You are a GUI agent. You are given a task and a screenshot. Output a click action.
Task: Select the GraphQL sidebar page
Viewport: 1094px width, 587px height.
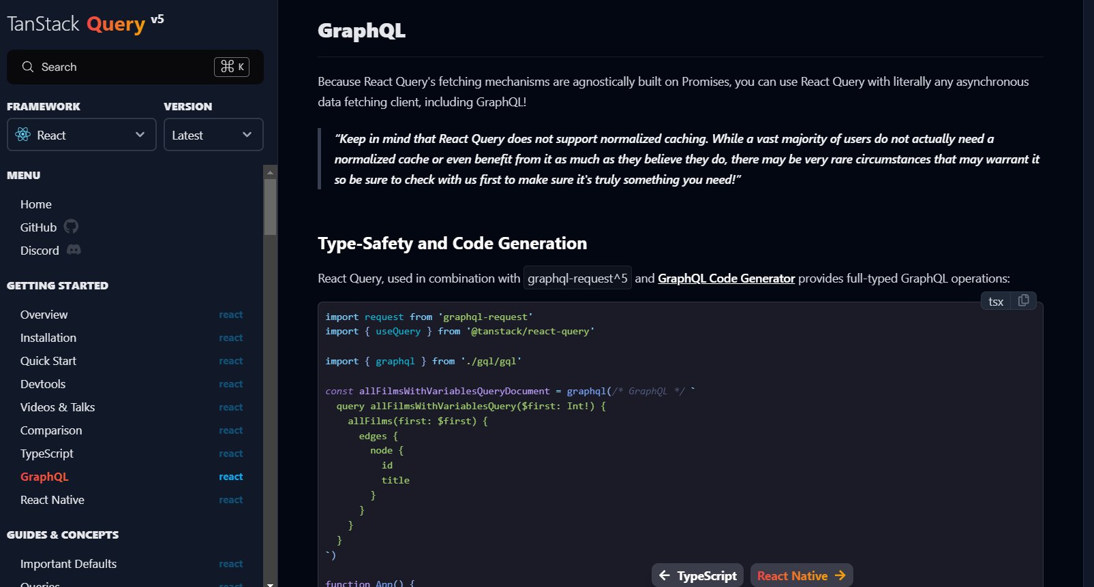[44, 477]
